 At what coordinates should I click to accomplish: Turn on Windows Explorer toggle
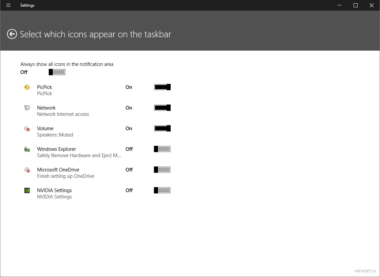[x=162, y=149]
